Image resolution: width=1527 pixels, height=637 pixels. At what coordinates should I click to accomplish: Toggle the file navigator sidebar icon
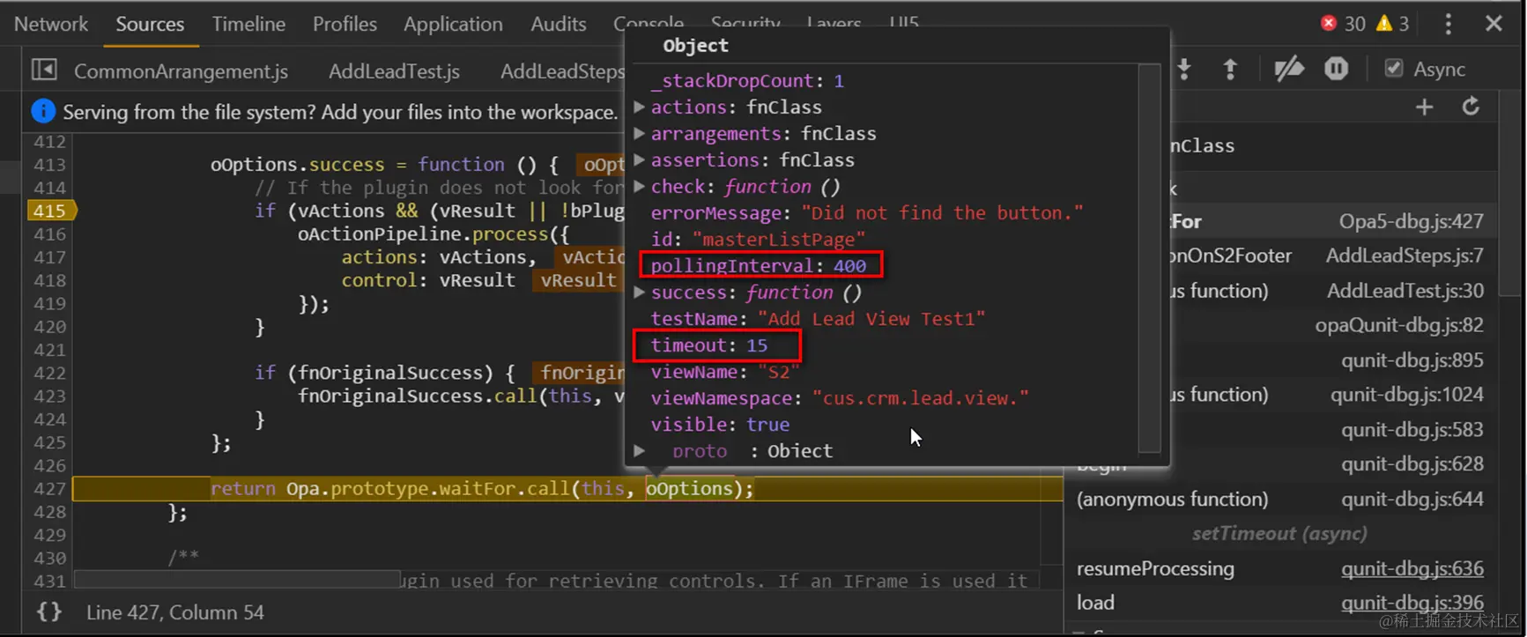[44, 70]
